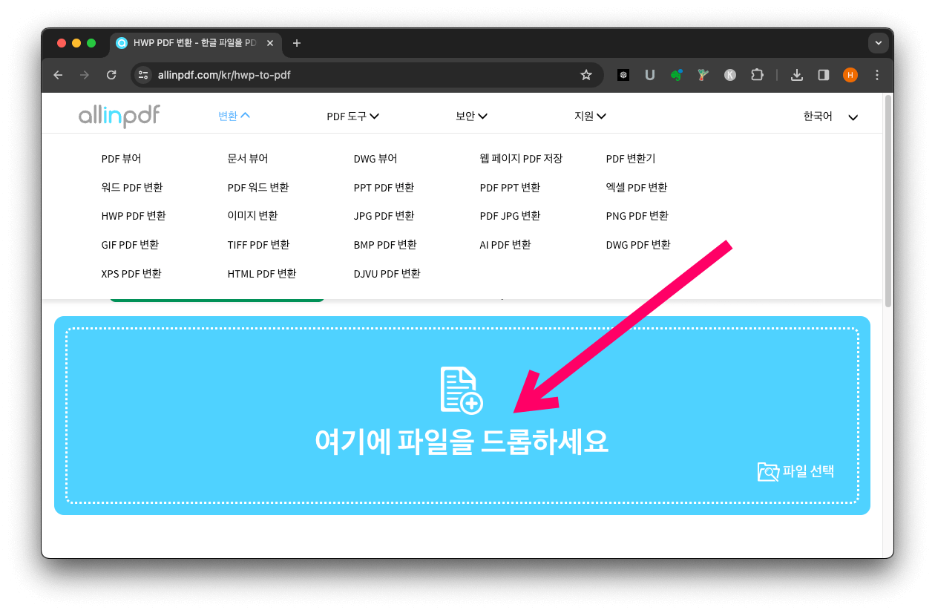Open the 한국어 language selector
The height and width of the screenshot is (613, 935).
coord(830,117)
